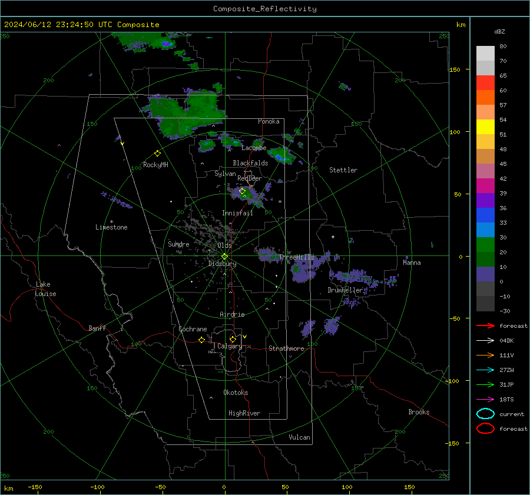Click the magenta 18TS arrow icon
530x495 pixels.
[485, 400]
